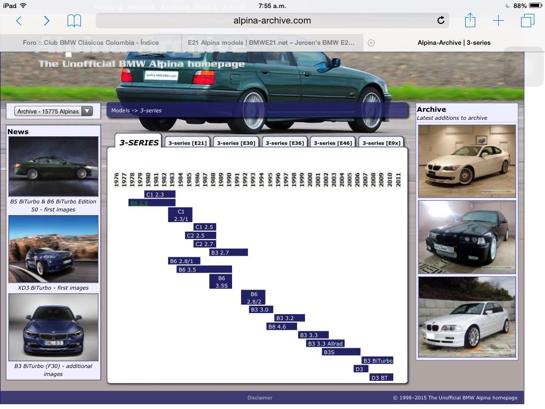Open the Share sheet icon

pos(470,20)
